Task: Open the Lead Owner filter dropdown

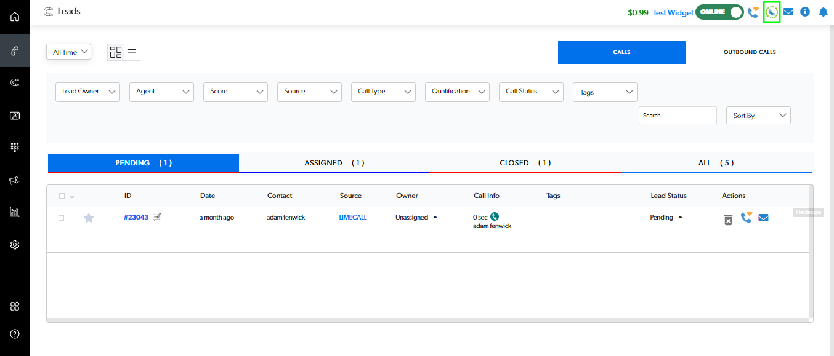Action: tap(87, 92)
